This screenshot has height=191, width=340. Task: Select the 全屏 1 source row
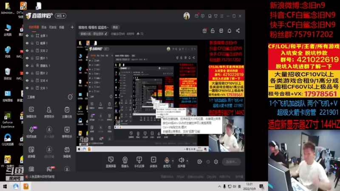click(x=49, y=36)
